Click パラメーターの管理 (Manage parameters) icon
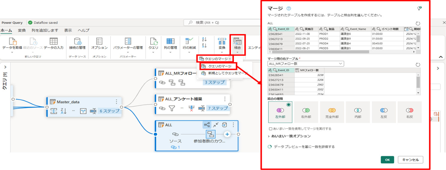 click(128, 41)
